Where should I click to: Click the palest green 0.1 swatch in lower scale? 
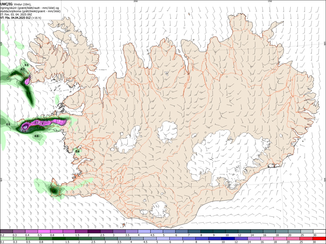(6, 238)
